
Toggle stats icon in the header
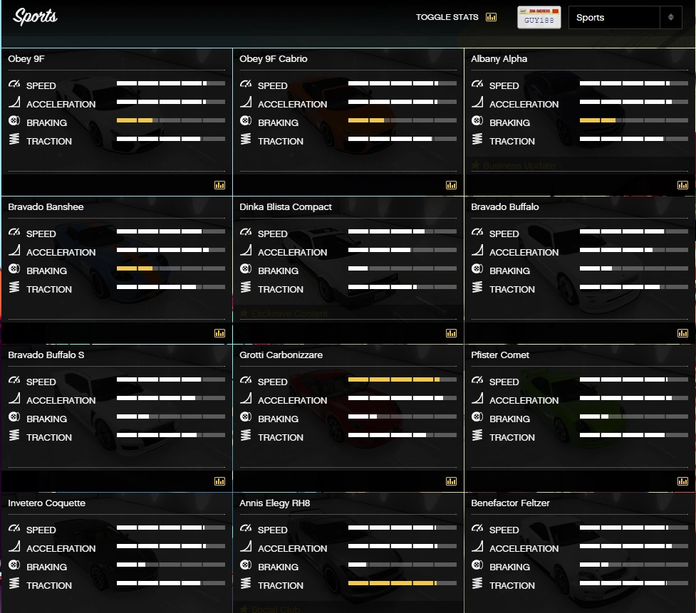point(491,17)
